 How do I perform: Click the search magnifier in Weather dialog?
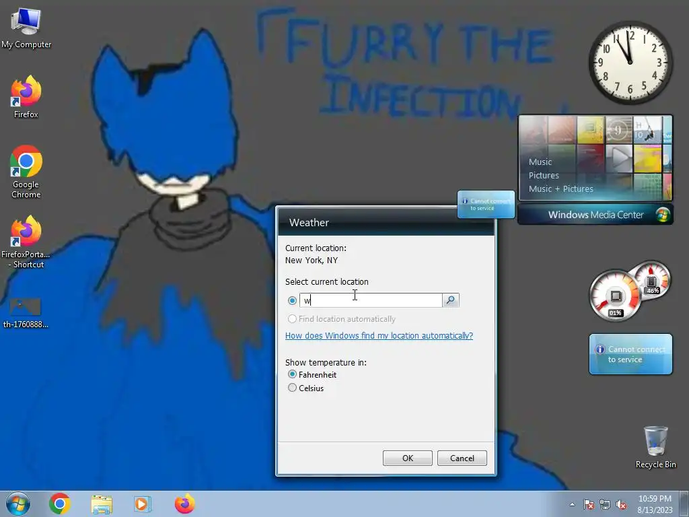pyautogui.click(x=450, y=300)
